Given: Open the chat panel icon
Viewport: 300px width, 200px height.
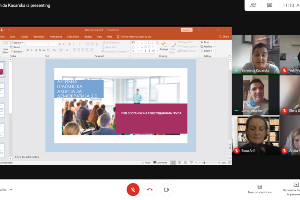Looking at the screenshot, I should (270, 5).
